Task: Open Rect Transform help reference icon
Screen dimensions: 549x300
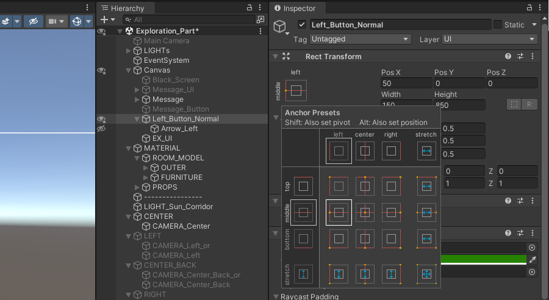Action: click(508, 56)
